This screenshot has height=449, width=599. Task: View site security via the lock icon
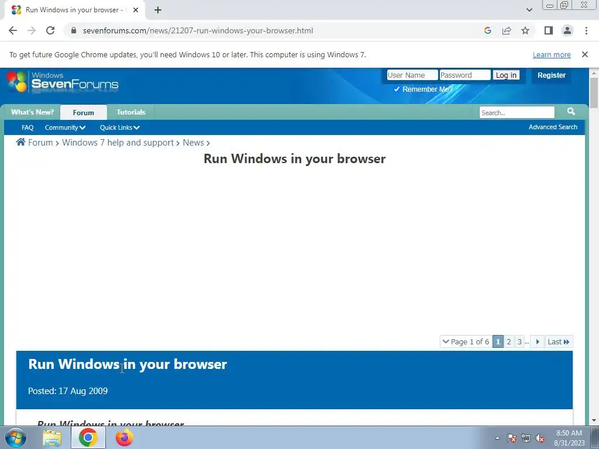(x=74, y=30)
